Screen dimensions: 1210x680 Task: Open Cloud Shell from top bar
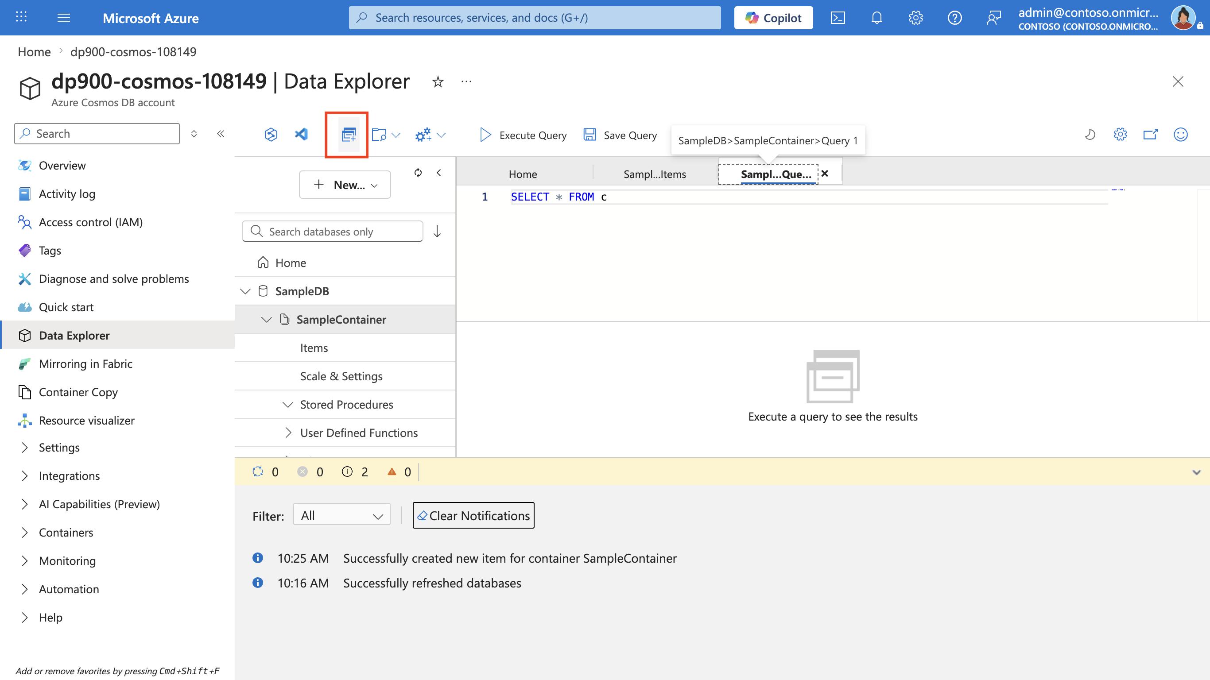pyautogui.click(x=838, y=18)
